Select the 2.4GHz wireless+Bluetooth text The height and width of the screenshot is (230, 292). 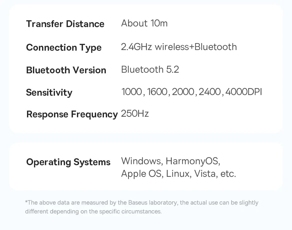(179, 47)
